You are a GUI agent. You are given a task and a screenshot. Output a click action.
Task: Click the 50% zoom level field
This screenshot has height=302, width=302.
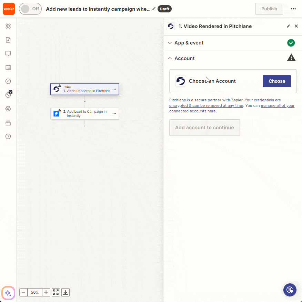click(x=35, y=292)
